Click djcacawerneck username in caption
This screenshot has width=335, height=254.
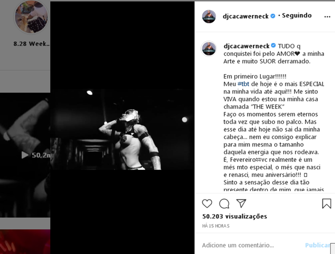tap(246, 46)
